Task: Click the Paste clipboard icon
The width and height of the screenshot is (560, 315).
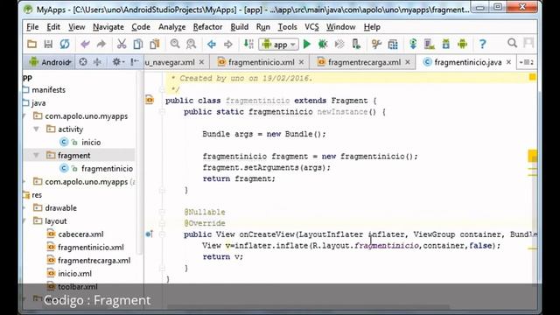Action: (x=154, y=44)
